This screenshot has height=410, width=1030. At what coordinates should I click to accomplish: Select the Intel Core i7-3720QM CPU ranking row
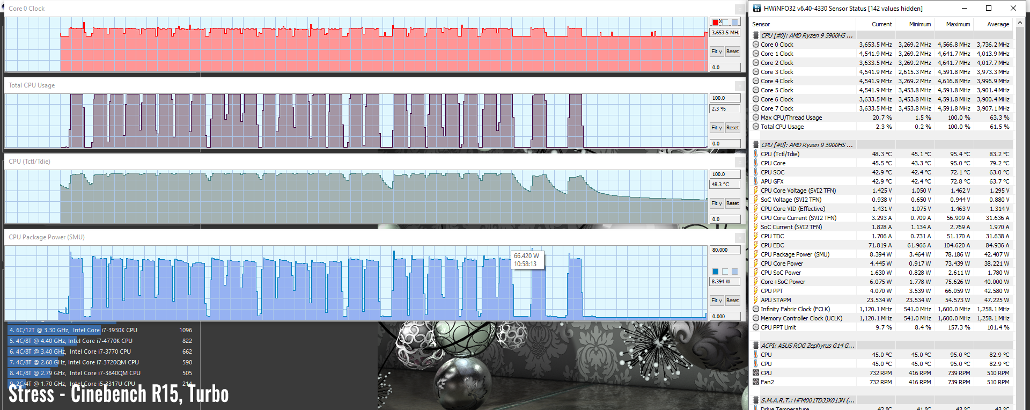tap(100, 362)
